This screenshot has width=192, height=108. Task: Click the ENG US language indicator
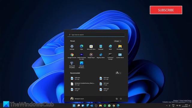(173, 106)
